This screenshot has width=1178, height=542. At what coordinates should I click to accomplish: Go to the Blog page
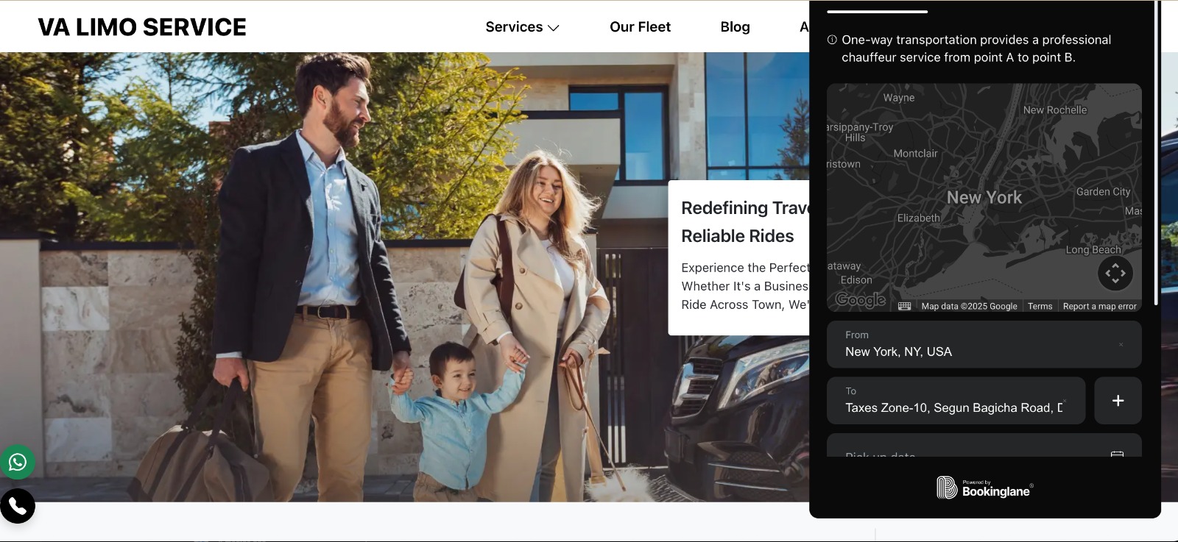pos(735,27)
